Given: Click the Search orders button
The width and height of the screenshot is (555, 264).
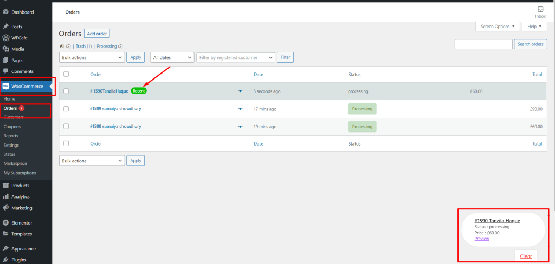Looking at the screenshot, I should pyautogui.click(x=530, y=44).
